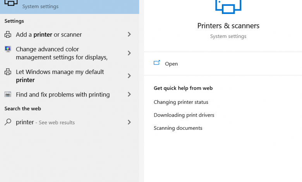This screenshot has height=182, width=302.
Task: Select the Add a printer or scanner result
Action: point(49,34)
